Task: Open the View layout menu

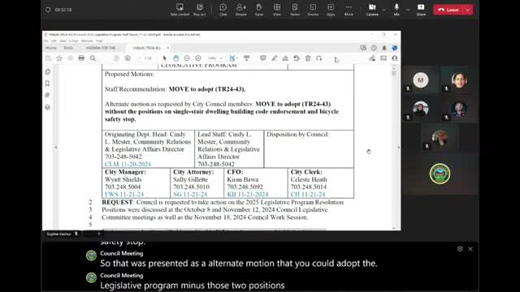Action: [x=277, y=10]
